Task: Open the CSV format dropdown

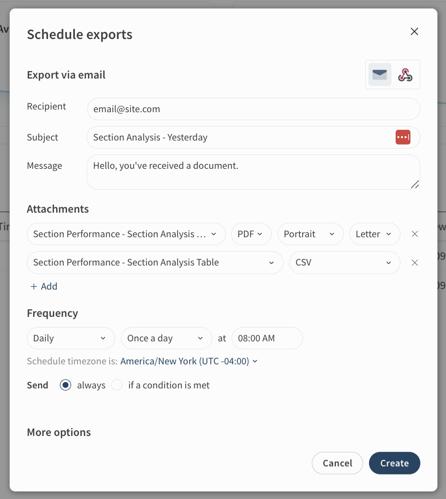Action: tap(344, 262)
